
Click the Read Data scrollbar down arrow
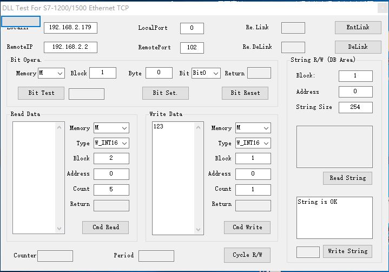coord(59,228)
